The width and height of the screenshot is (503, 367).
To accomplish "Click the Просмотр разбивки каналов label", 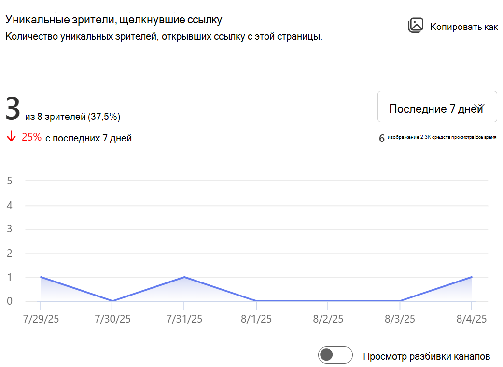I will coord(426,356).
